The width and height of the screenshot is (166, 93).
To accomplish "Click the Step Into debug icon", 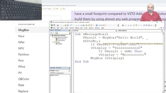I will [136, 25].
